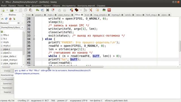Expand the recent files dropdown arrow

[x=16, y=10]
